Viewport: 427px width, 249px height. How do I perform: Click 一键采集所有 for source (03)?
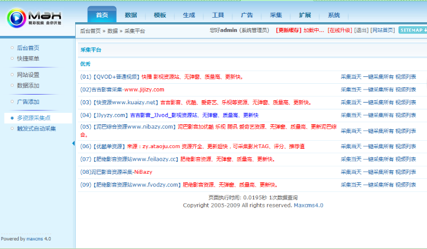coord(379,103)
